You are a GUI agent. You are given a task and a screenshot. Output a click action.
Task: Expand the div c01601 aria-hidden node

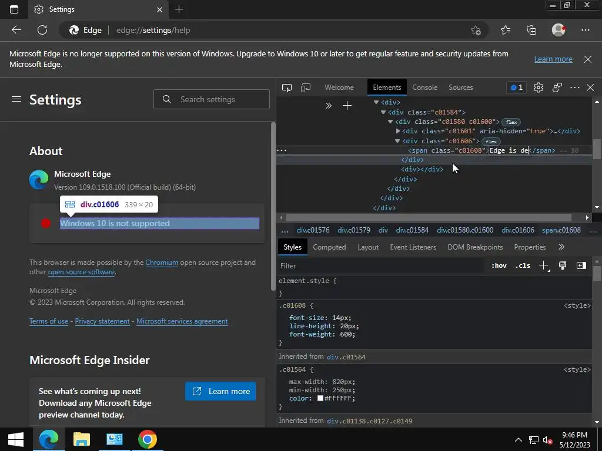click(398, 131)
